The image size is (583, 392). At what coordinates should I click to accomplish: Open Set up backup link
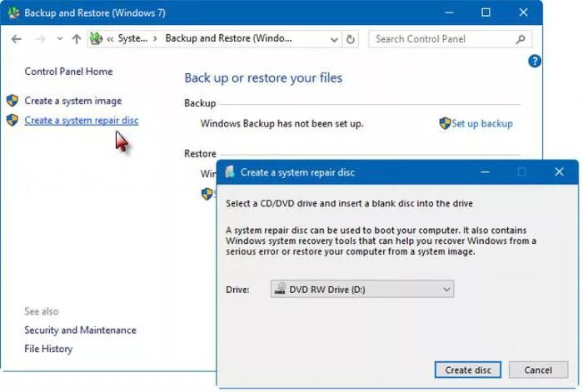coord(482,123)
